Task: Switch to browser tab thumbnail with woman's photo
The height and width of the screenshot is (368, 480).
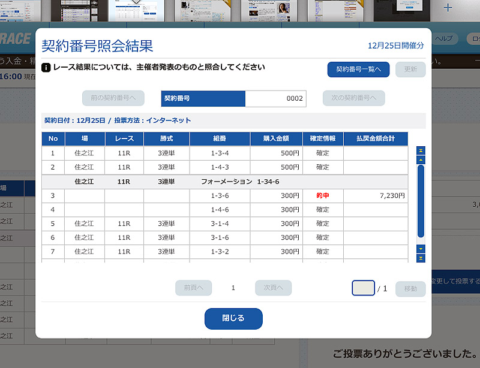Action: (280, 10)
